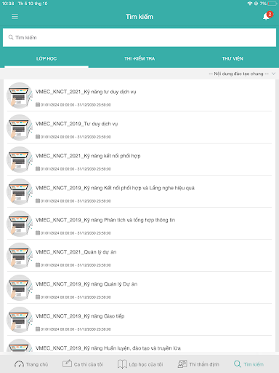Viewport: 279px width, 373px height.
Task: Switch to THƯ VIỆN tab
Action: pyautogui.click(x=232, y=58)
